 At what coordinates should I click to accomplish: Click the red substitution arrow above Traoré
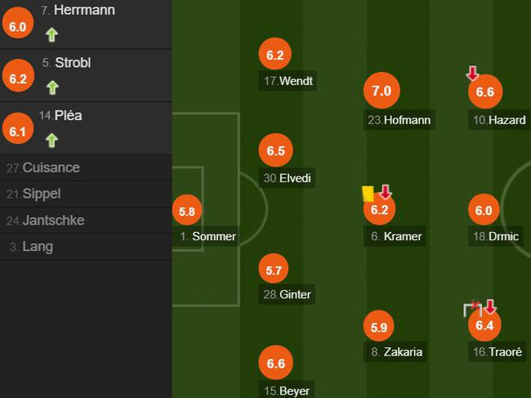point(490,307)
